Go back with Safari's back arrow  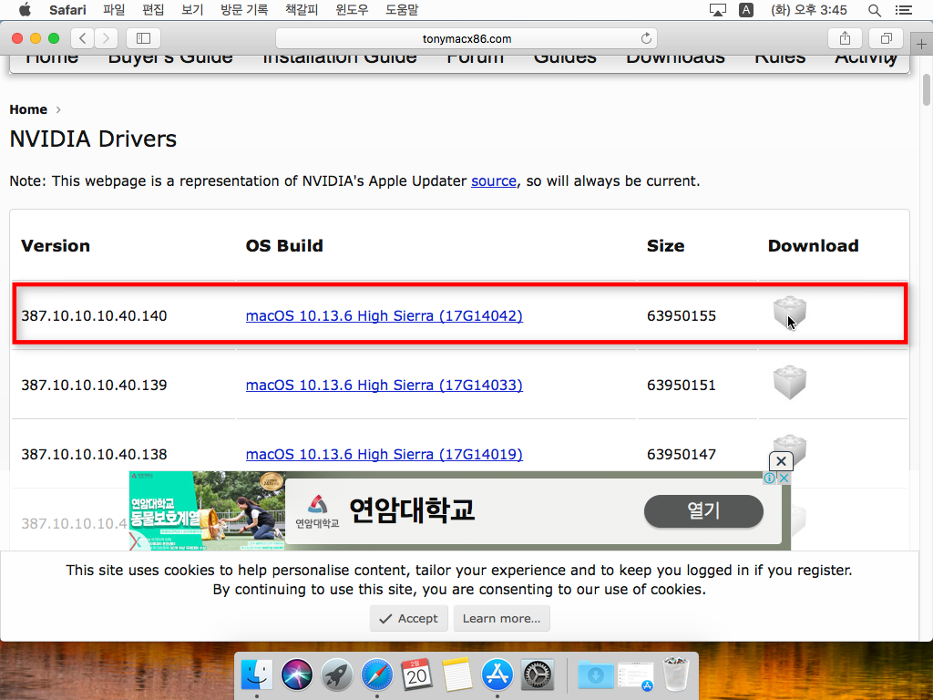[x=82, y=38]
